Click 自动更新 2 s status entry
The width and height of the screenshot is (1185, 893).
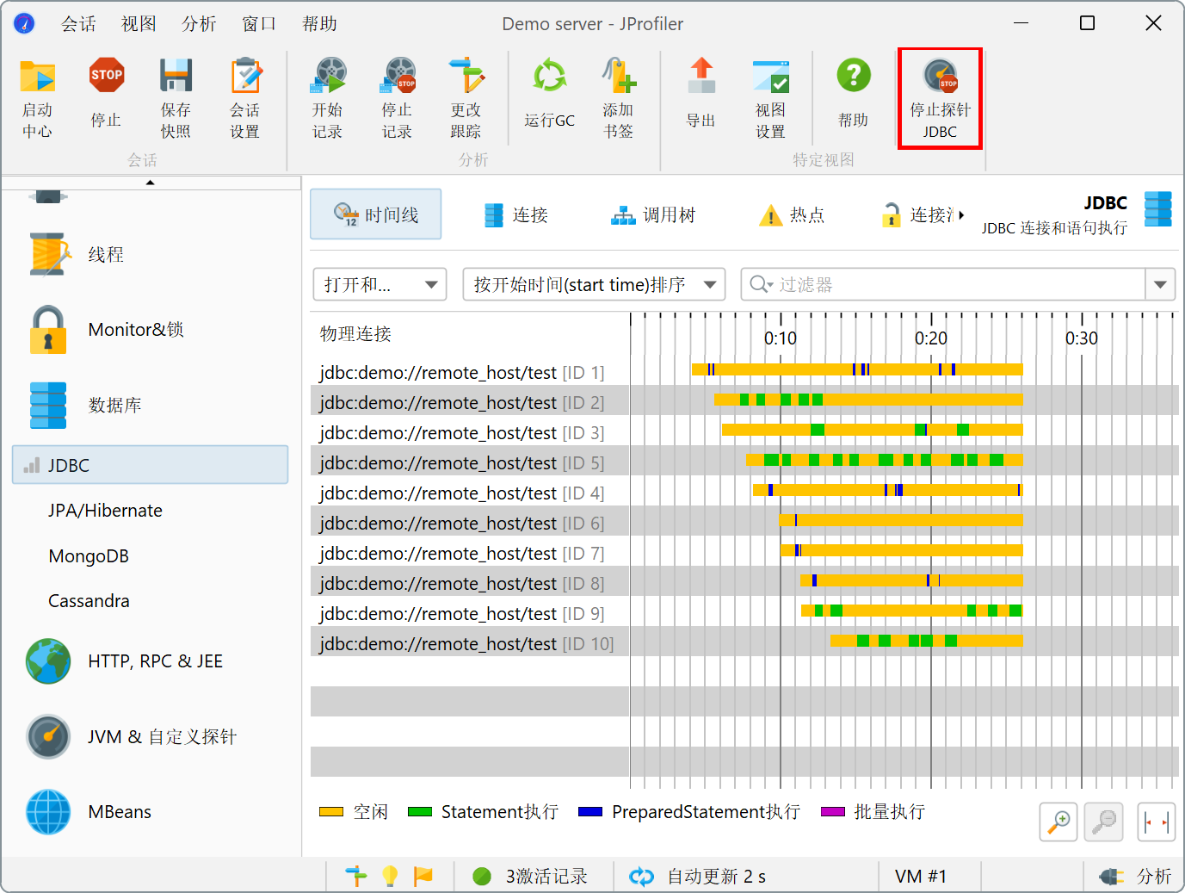point(716,877)
